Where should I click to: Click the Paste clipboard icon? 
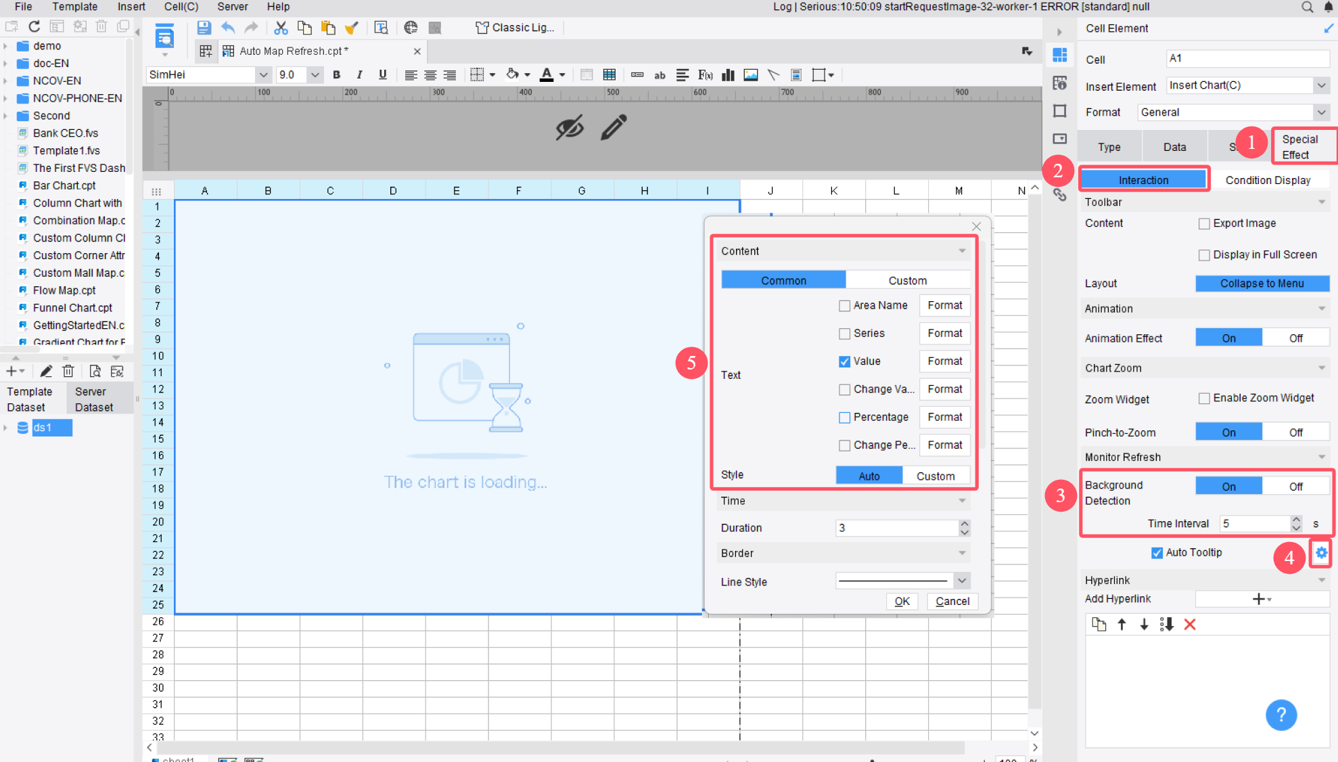click(328, 28)
